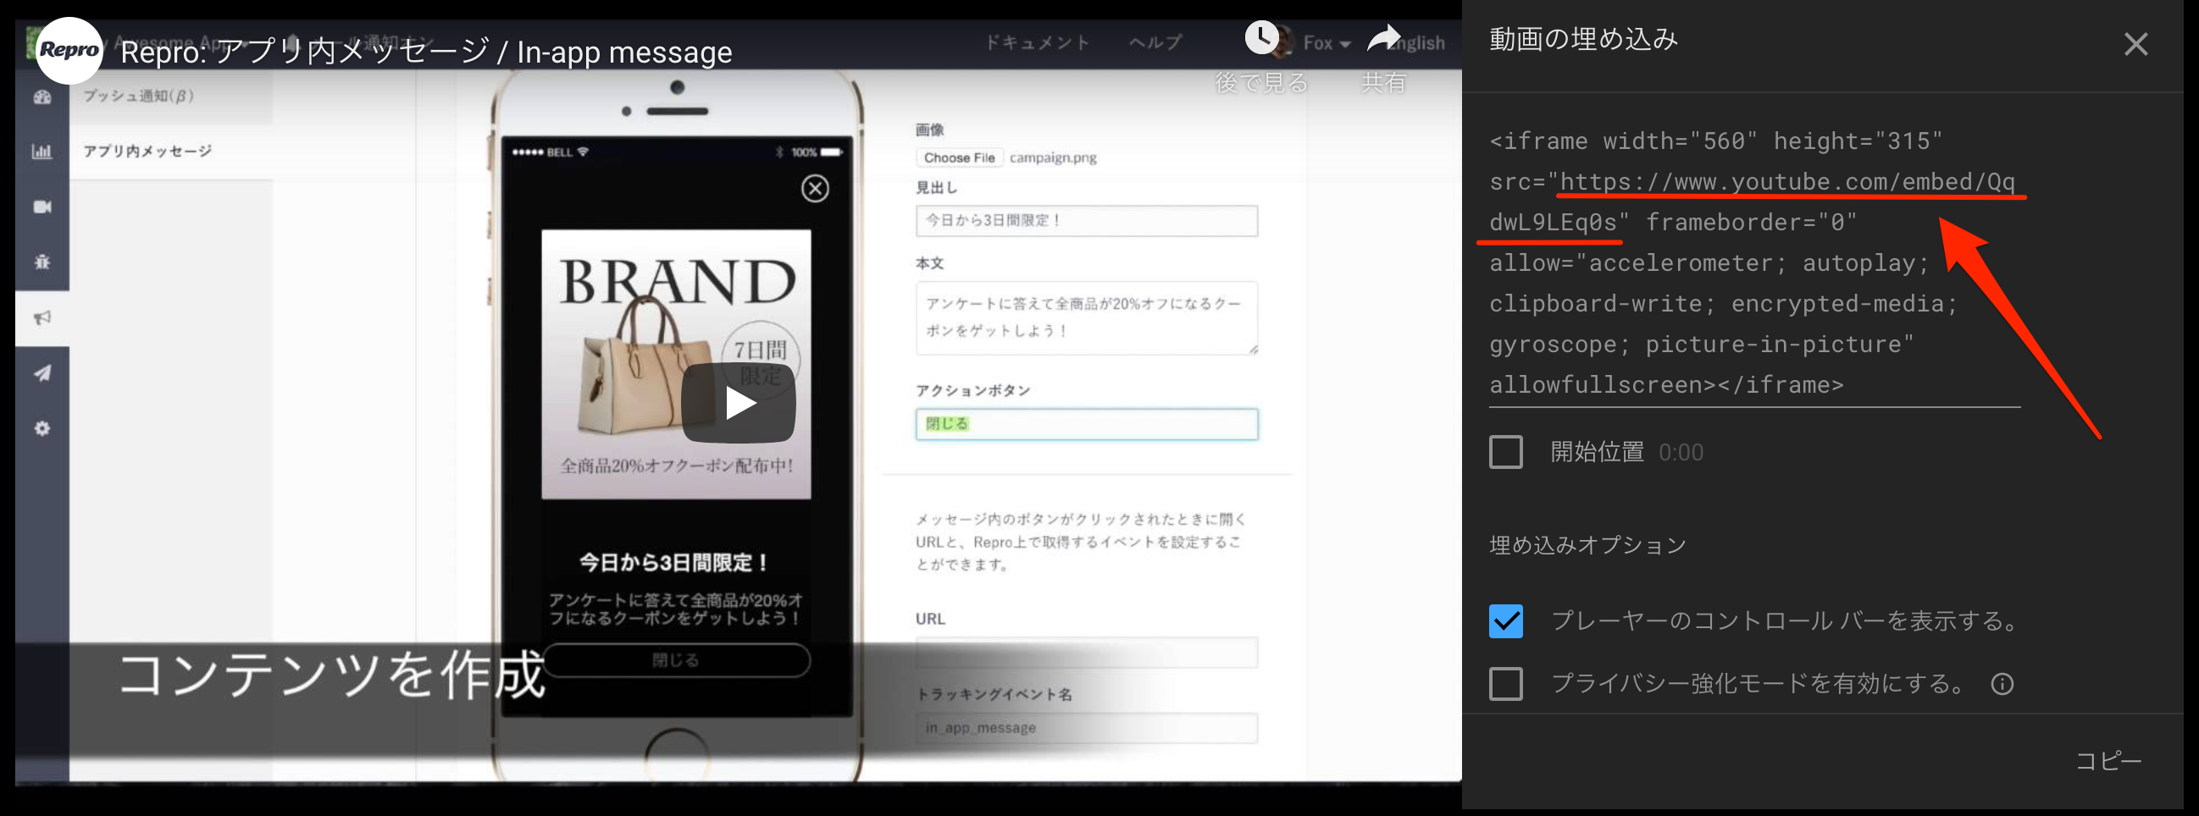This screenshot has height=816, width=2199.
Task: Play the Repro in-app message video
Action: coord(738,402)
